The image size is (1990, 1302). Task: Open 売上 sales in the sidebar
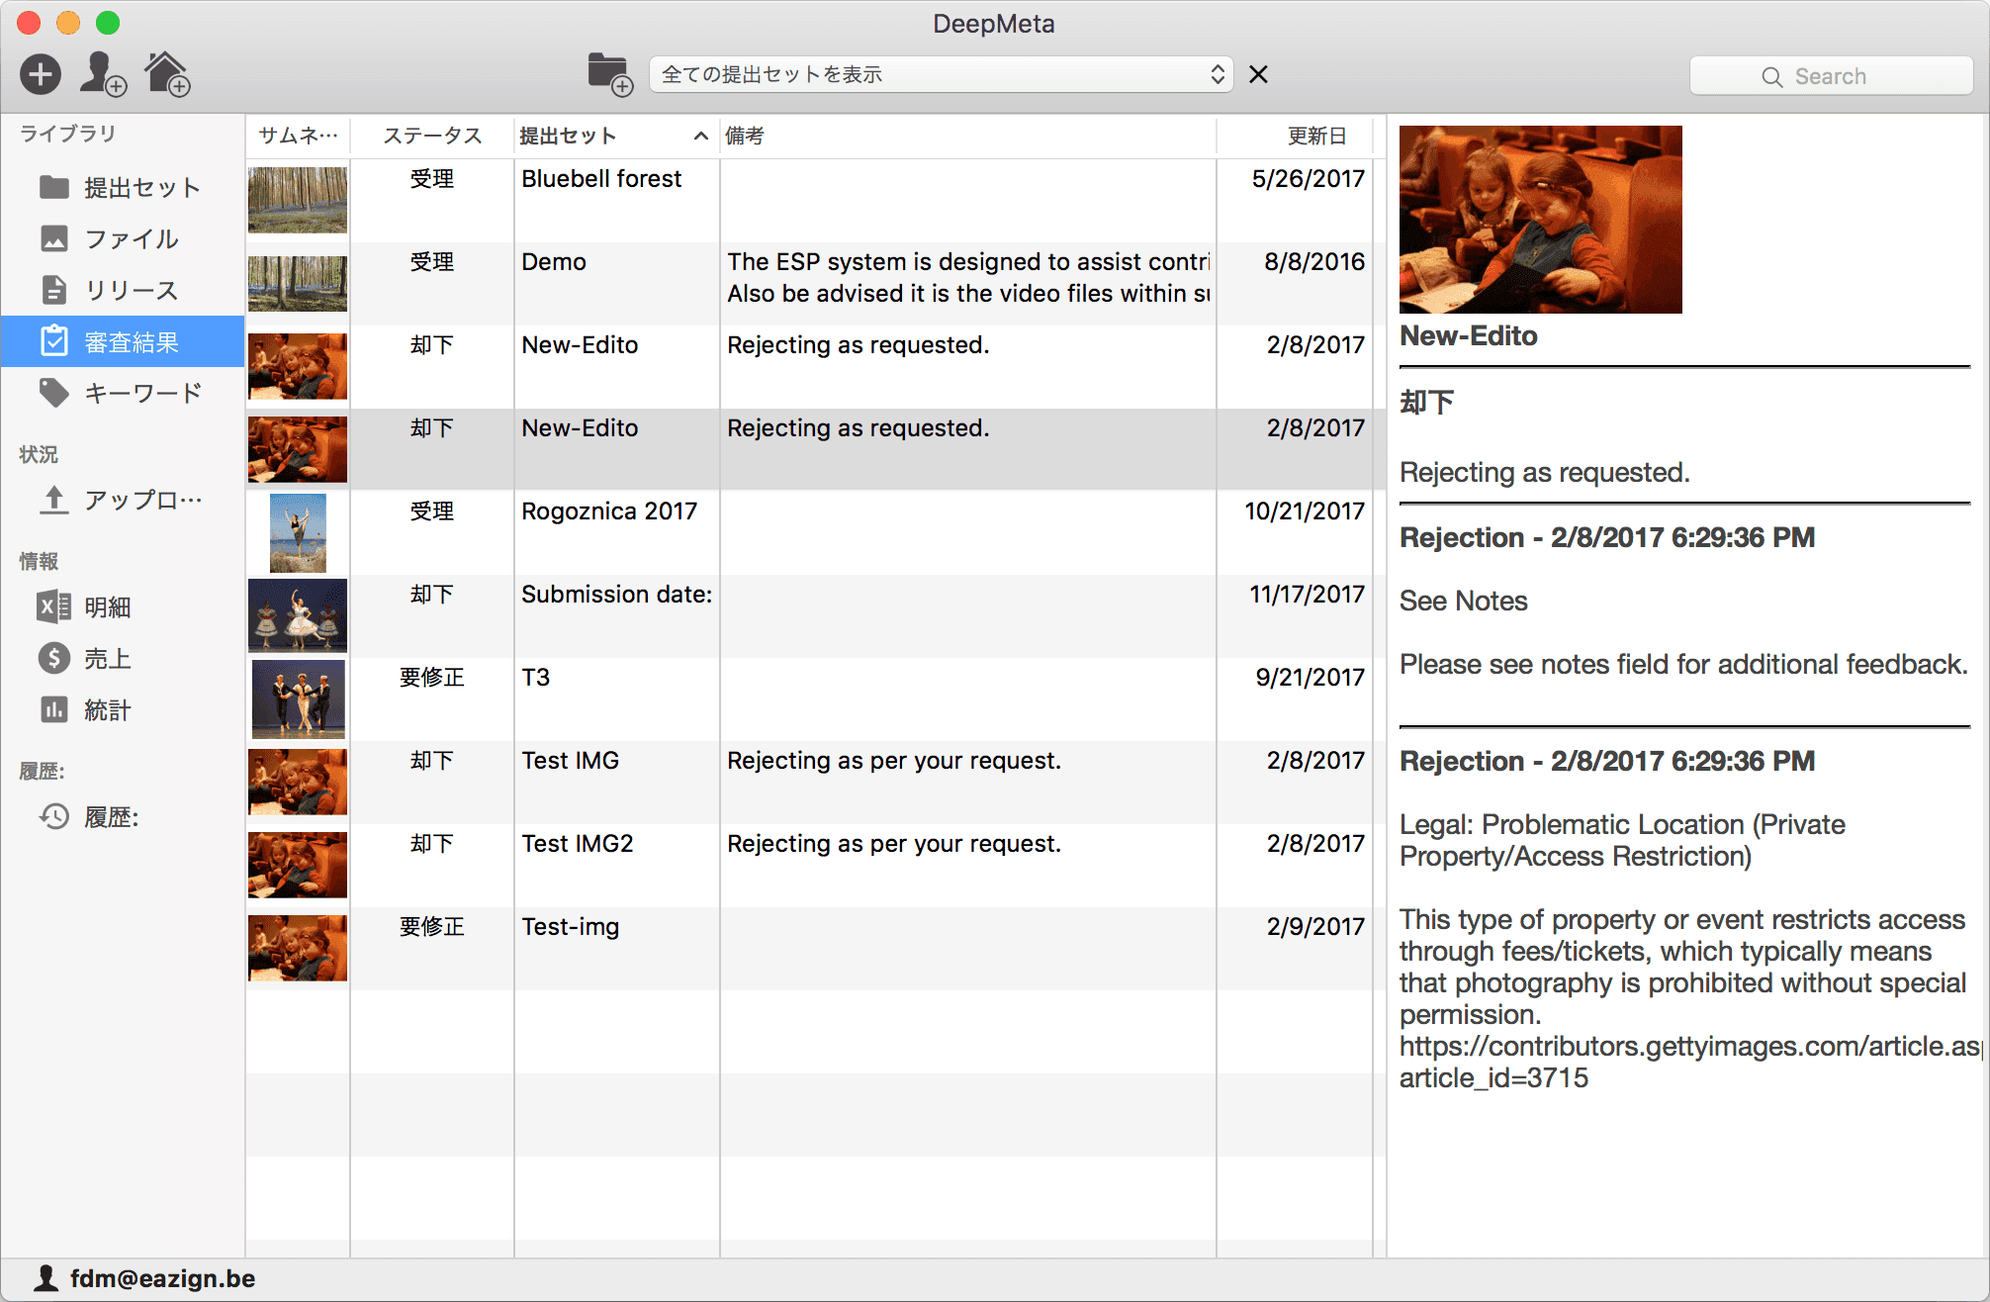[x=123, y=658]
